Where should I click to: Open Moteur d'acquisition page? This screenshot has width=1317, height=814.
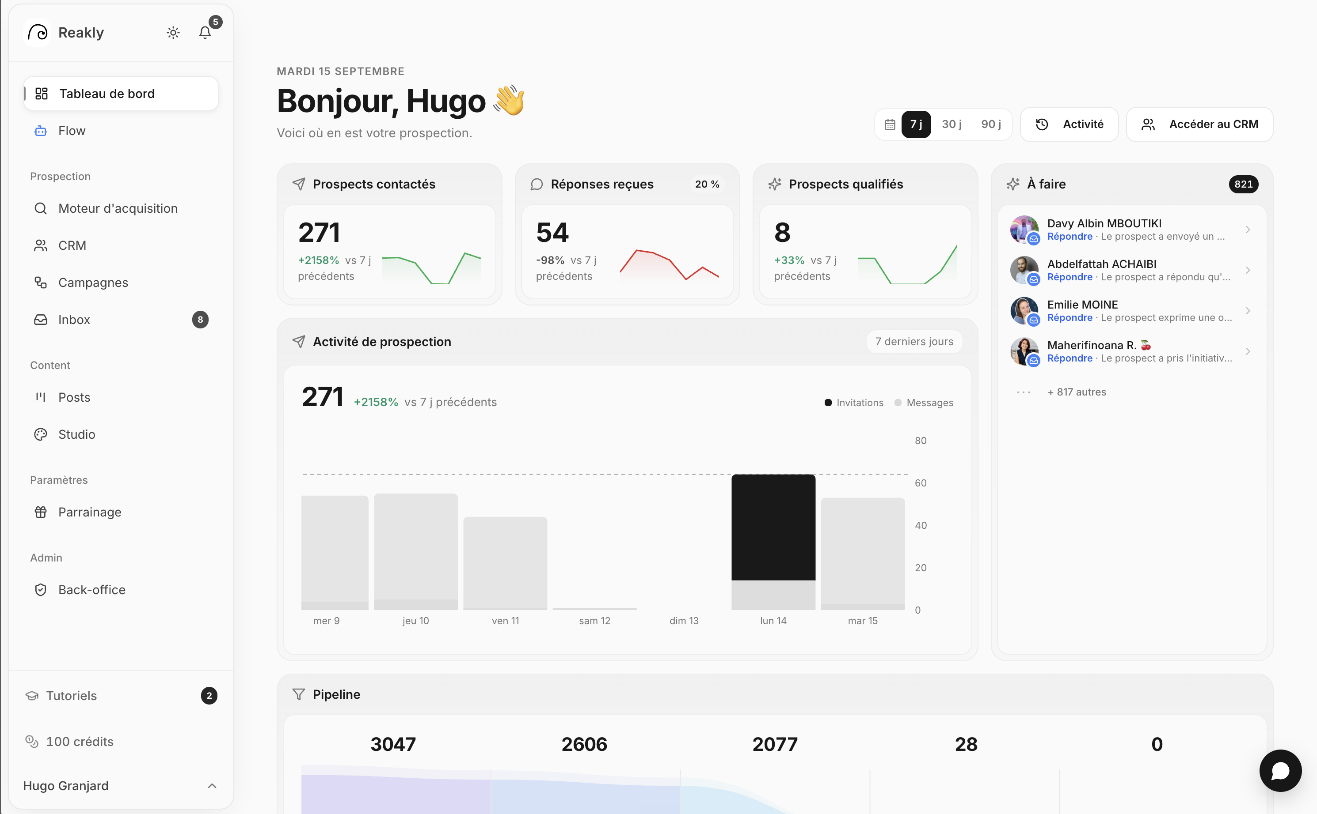pyautogui.click(x=121, y=208)
